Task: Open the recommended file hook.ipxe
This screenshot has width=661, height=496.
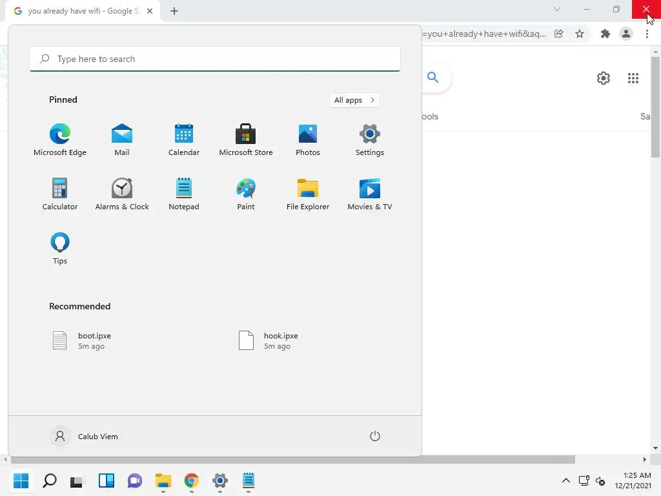Action: [269, 341]
